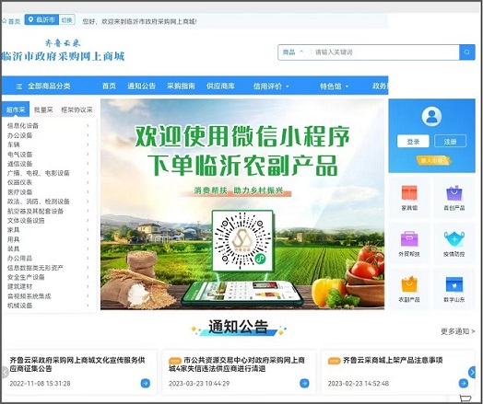Expand the 信息化设备 category

[x=48, y=125]
